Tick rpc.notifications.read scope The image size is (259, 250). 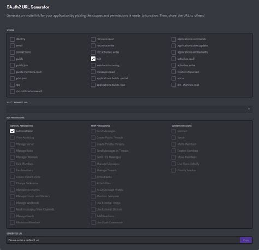coord(12,91)
